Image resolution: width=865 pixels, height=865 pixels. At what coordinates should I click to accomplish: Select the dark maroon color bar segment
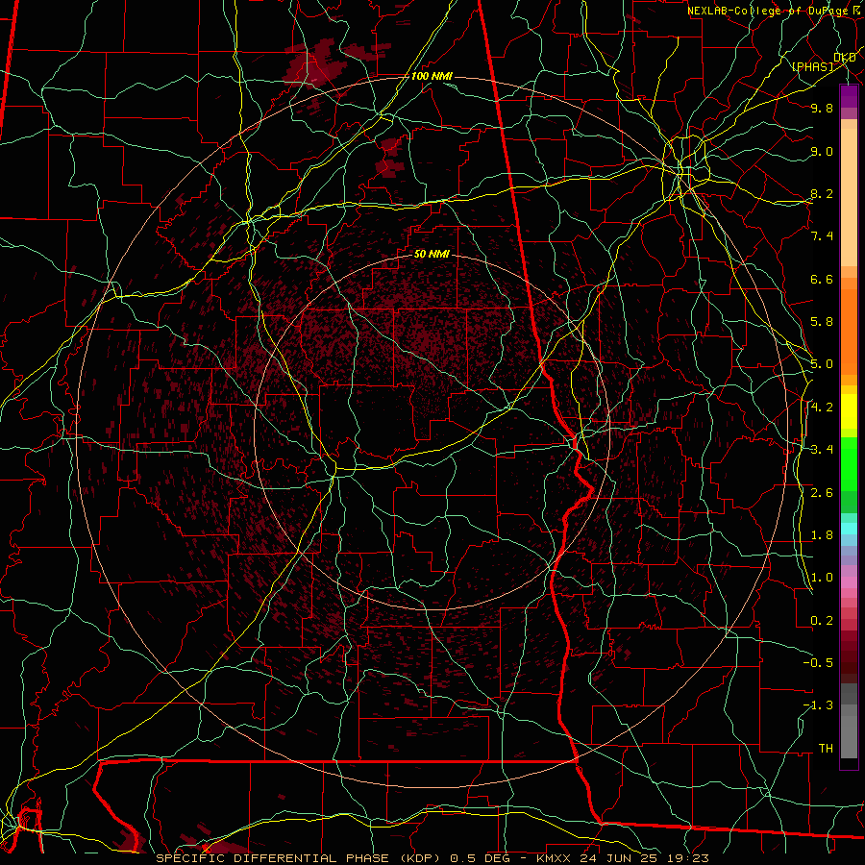click(x=849, y=659)
